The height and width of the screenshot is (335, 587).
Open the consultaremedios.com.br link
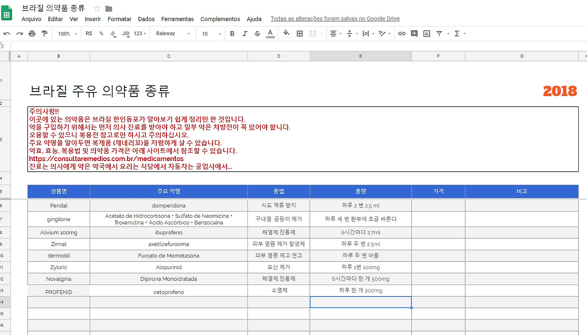coord(106,159)
